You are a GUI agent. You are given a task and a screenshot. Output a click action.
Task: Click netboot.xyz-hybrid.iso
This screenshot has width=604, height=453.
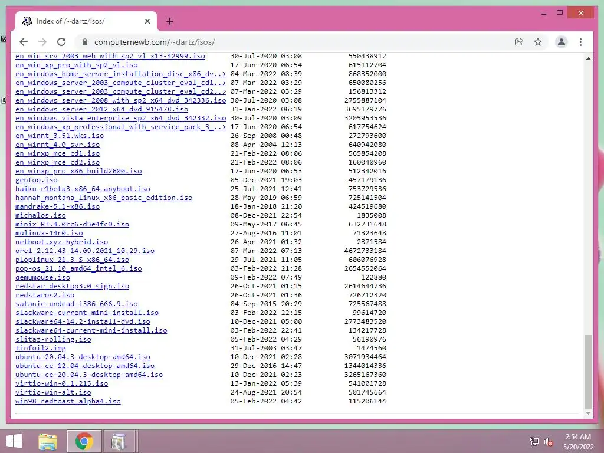coord(61,242)
